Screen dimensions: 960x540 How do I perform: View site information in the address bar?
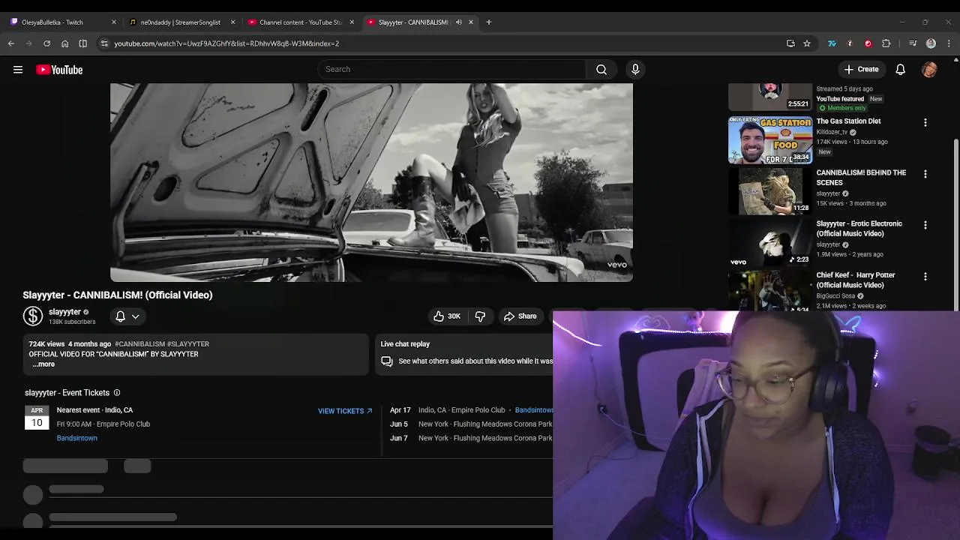coord(104,43)
